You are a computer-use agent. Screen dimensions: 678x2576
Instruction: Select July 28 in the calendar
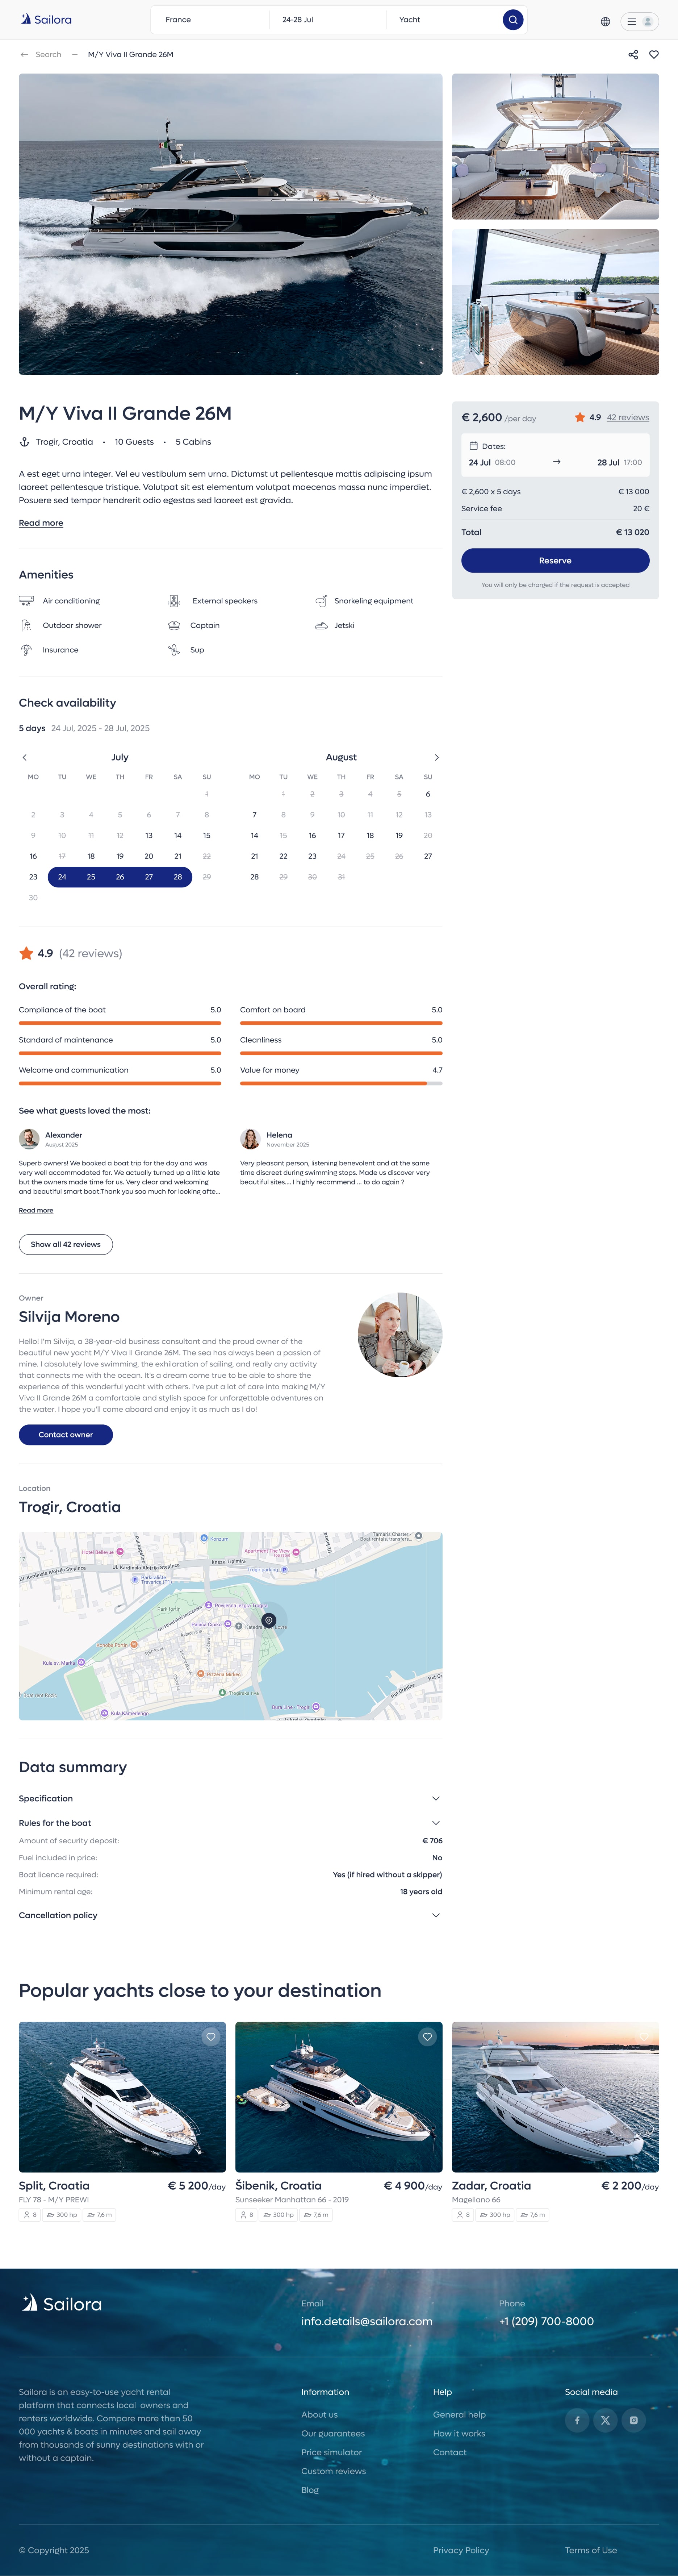[x=178, y=877]
